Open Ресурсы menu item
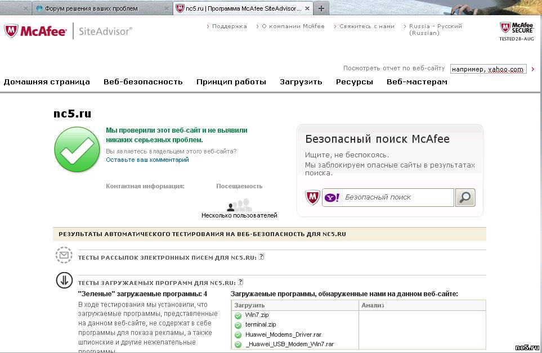The image size is (542, 353). pos(355,82)
